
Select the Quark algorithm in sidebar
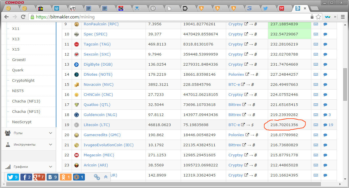(18, 70)
